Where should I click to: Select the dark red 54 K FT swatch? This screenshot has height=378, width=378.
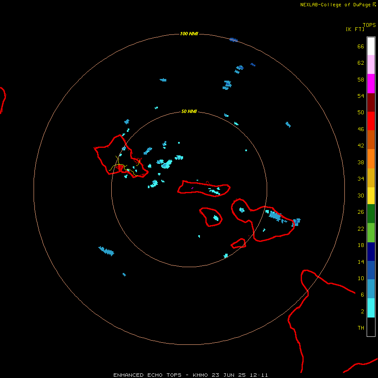click(x=371, y=103)
